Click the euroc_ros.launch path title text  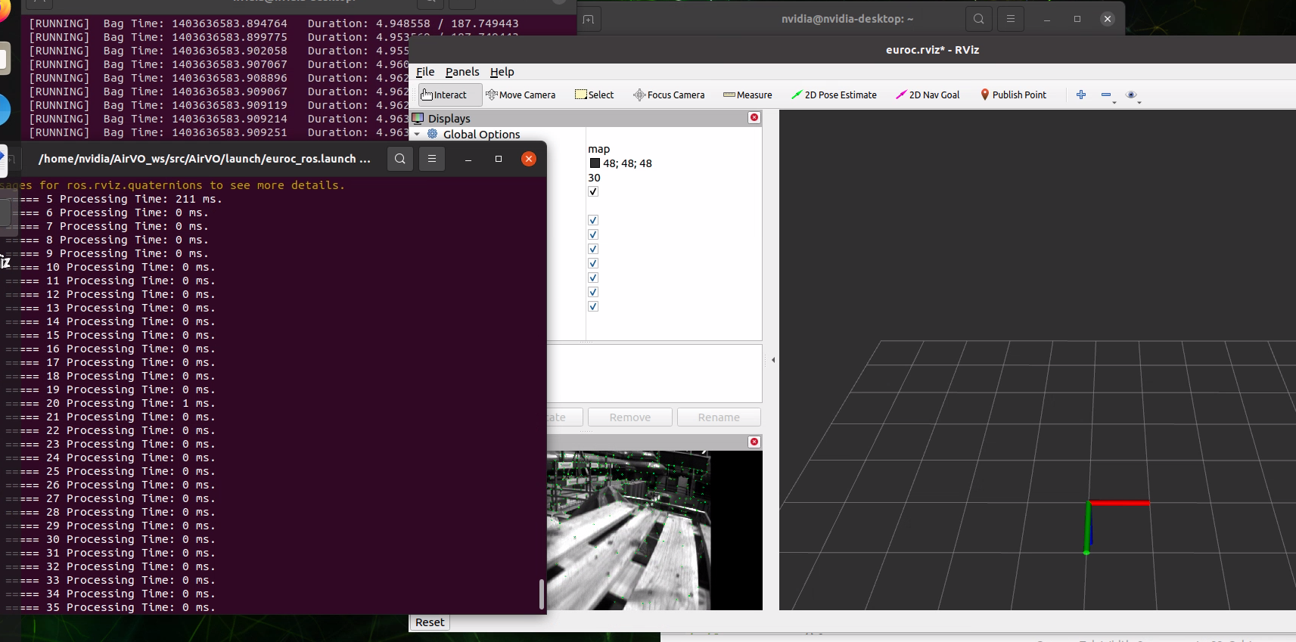pyautogui.click(x=204, y=159)
